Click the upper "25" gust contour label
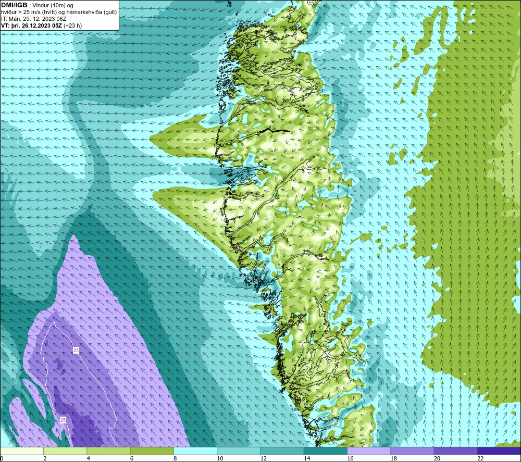 [76, 351]
